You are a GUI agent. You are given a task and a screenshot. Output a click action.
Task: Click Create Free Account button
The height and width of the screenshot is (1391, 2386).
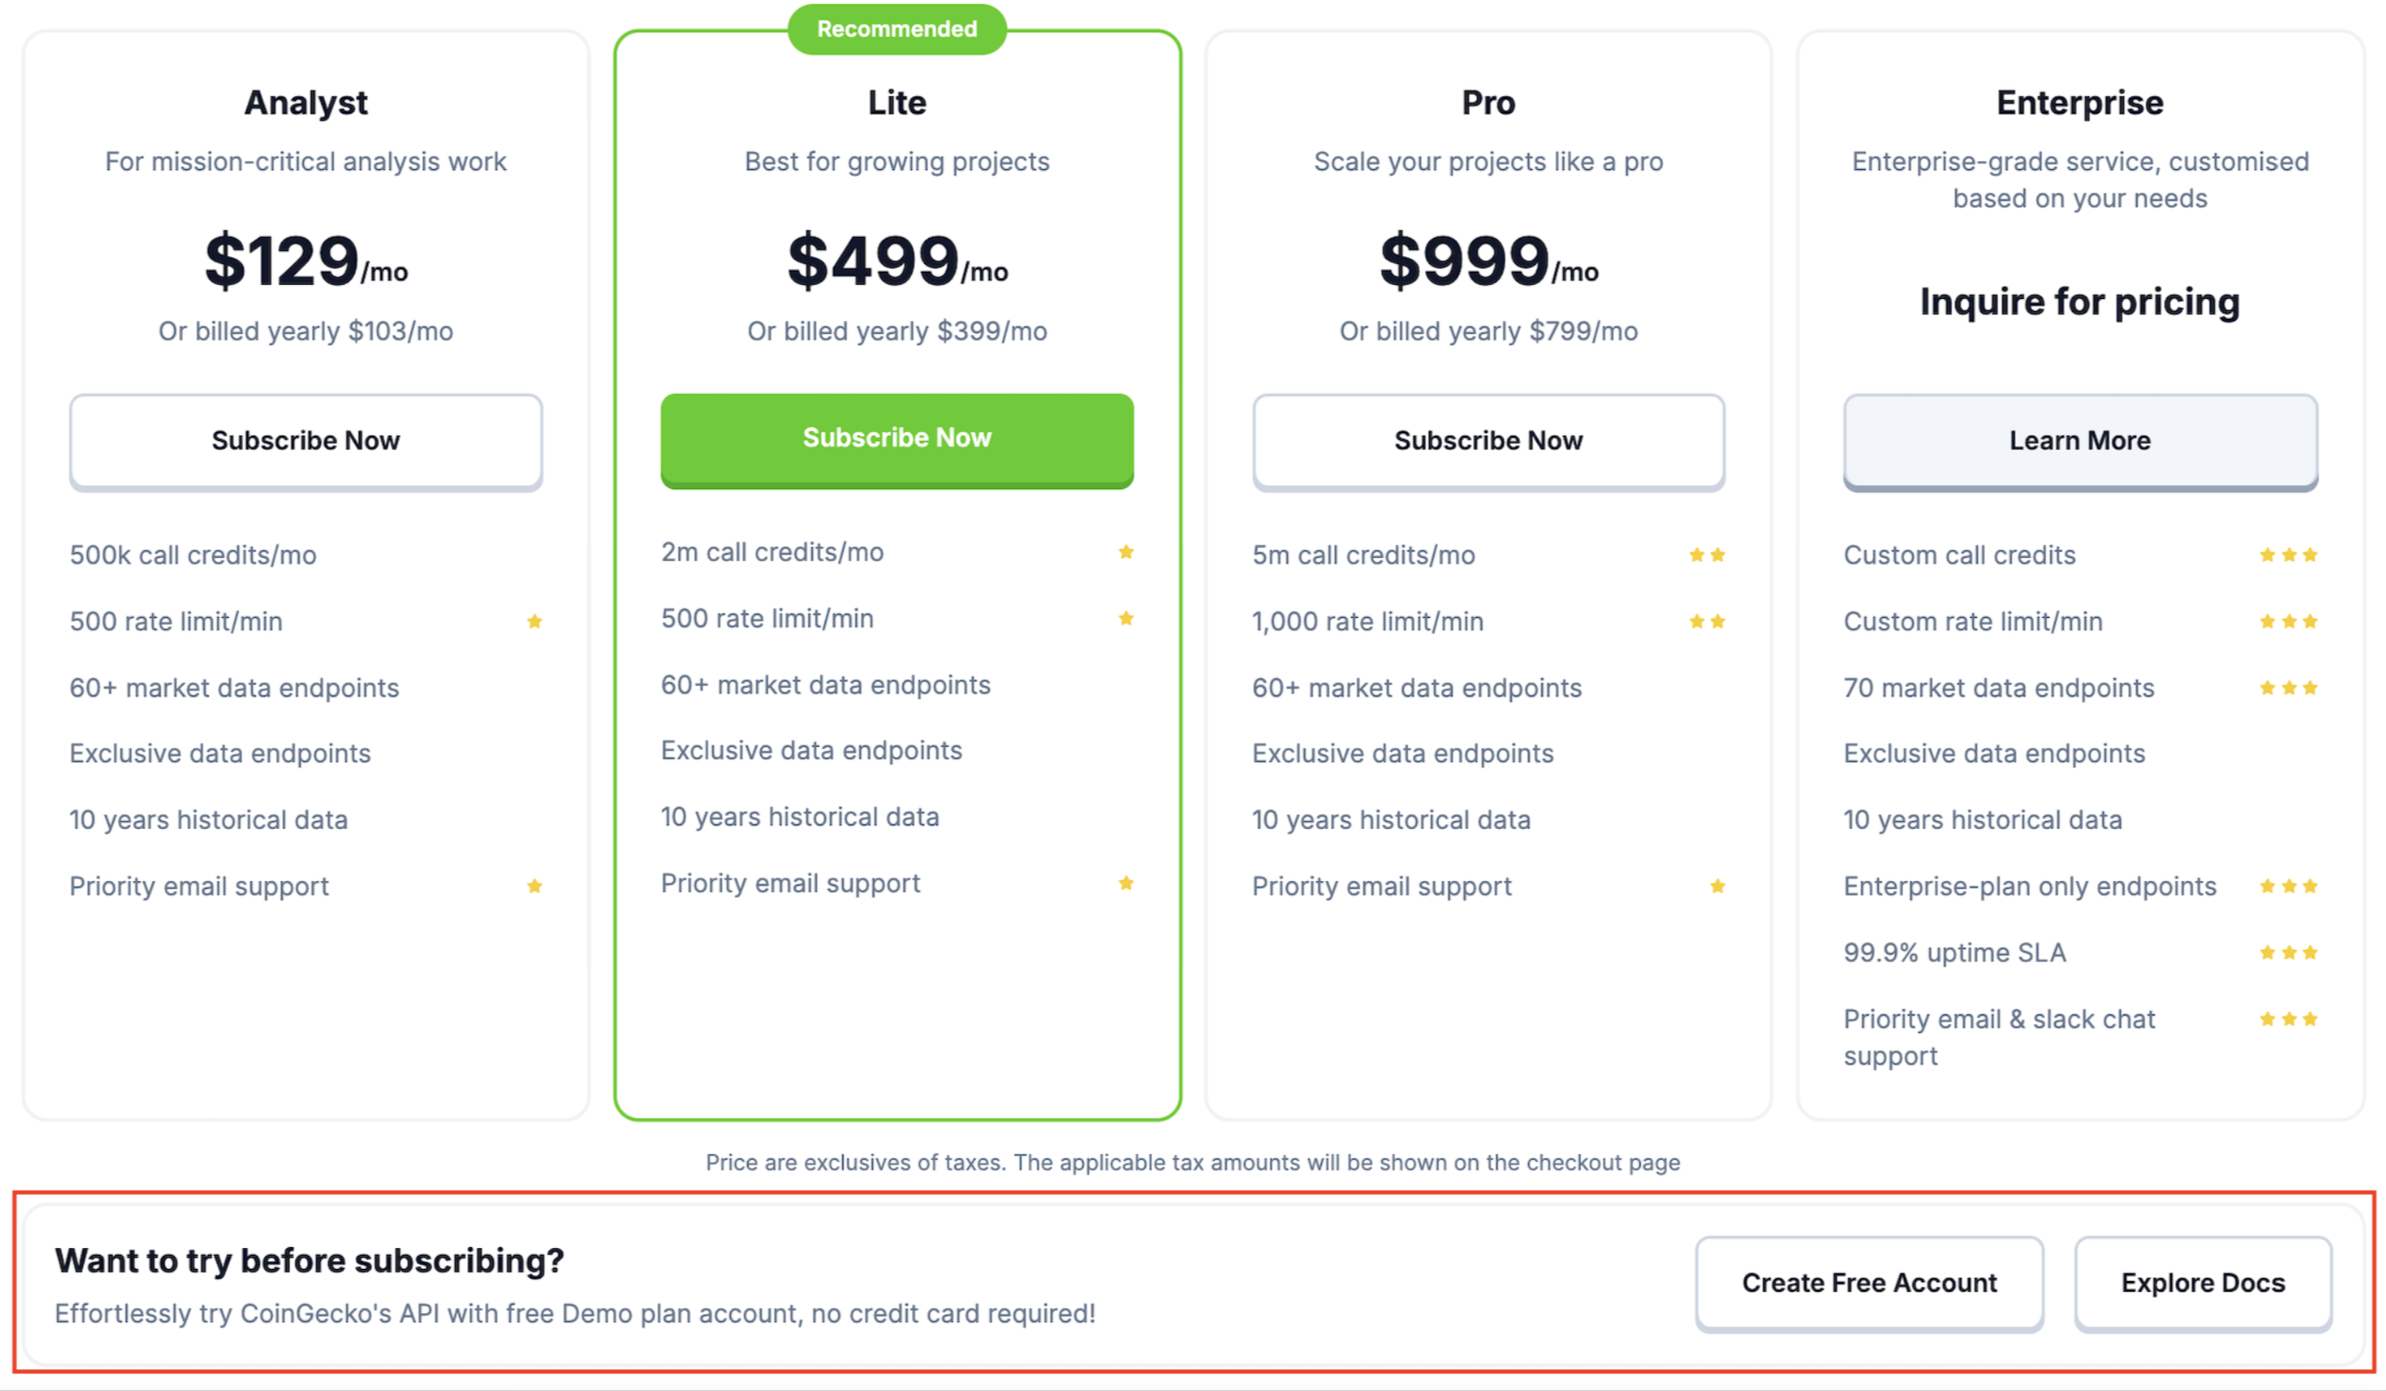(x=1869, y=1284)
